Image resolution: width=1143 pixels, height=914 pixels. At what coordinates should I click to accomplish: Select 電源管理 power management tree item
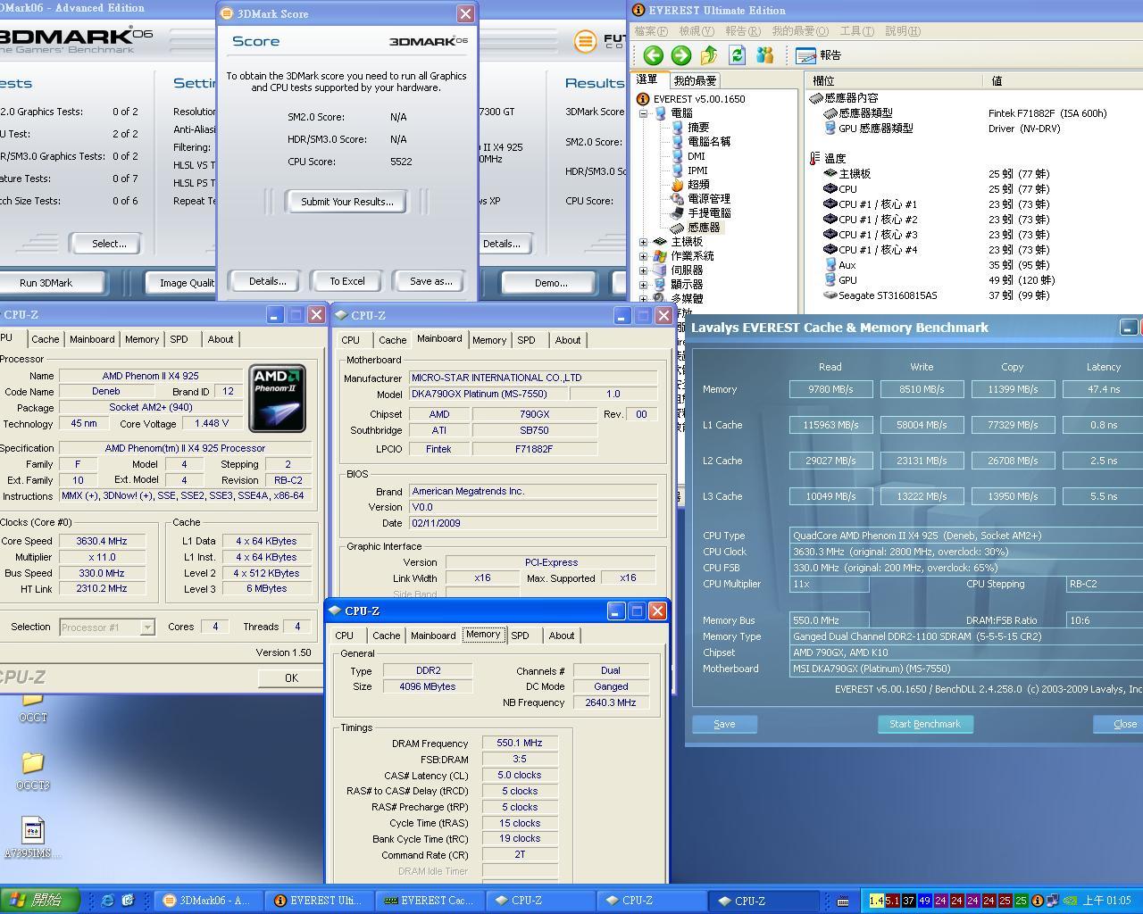[x=709, y=199]
